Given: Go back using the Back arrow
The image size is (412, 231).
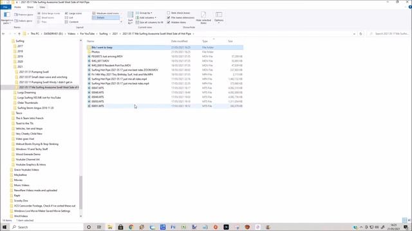Looking at the screenshot, I should tap(3, 34).
